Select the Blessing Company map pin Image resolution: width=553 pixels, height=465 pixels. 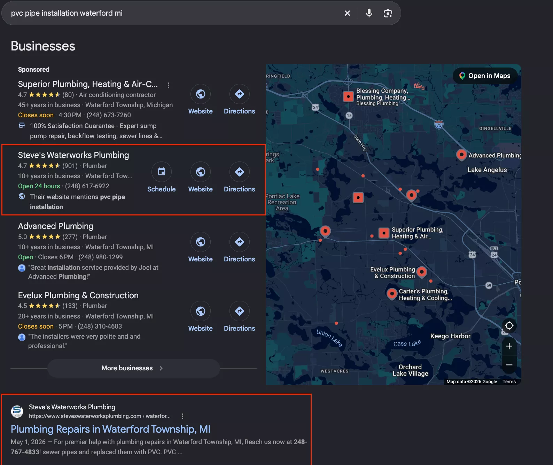pyautogui.click(x=348, y=96)
